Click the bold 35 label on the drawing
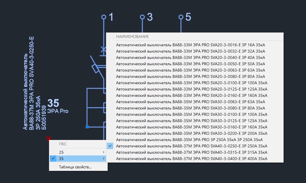This screenshot has width=306, height=183. [53, 103]
